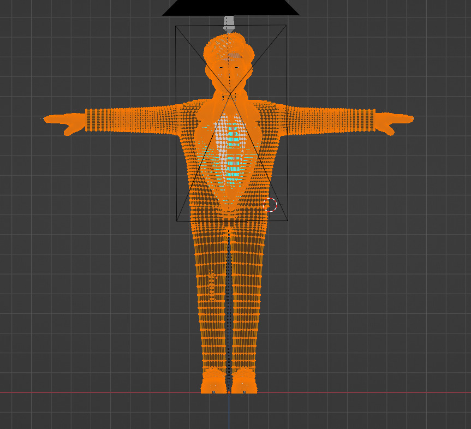Click the character's hand on the viewport's right side
The height and width of the screenshot is (429, 471).
[x=394, y=123]
